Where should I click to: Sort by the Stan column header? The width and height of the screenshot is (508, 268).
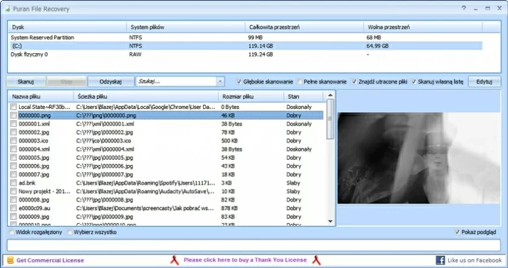coord(304,97)
